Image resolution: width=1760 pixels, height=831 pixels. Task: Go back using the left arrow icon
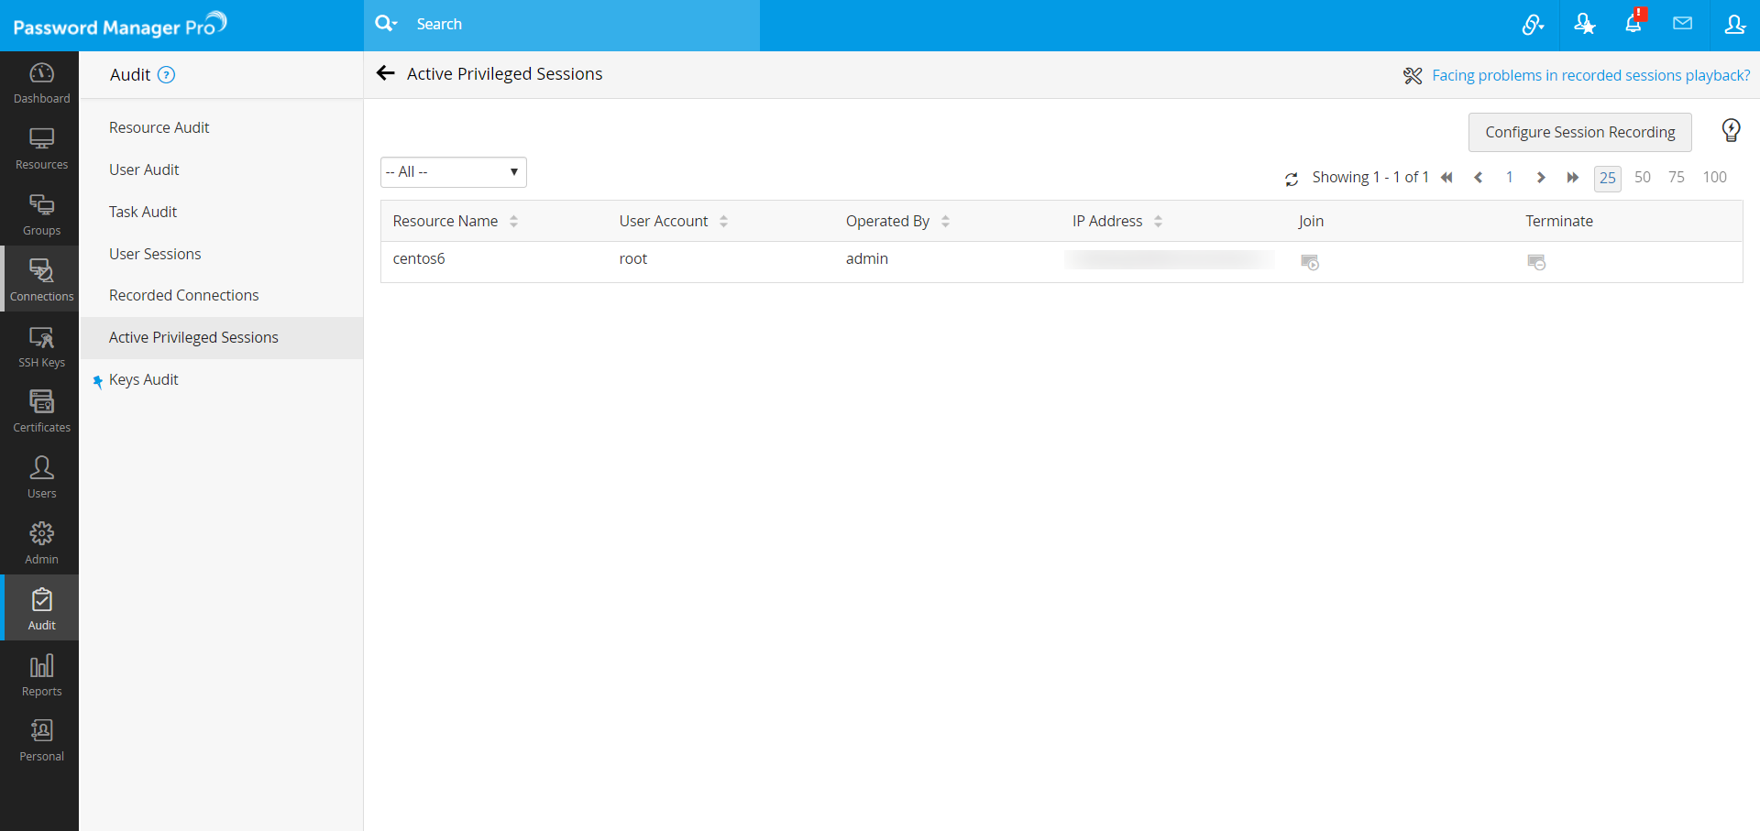tap(386, 73)
